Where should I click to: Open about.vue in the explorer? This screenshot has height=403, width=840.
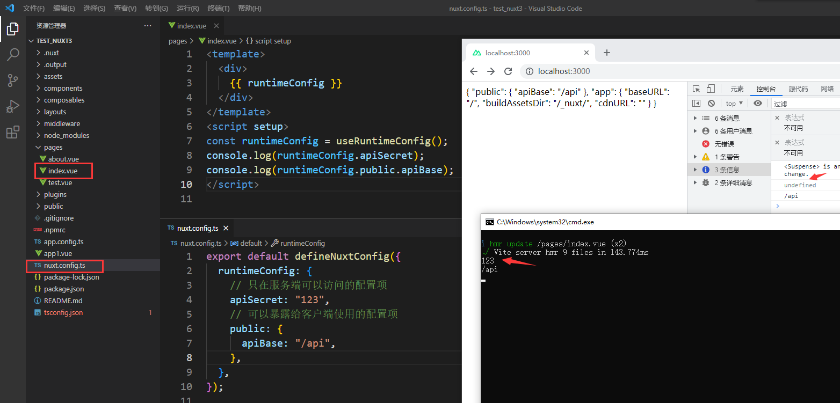point(93,159)
